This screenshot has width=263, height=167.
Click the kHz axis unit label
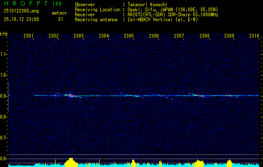point(4,34)
